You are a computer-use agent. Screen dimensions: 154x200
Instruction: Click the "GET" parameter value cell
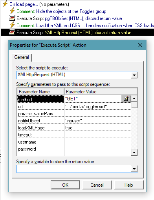[93, 99]
